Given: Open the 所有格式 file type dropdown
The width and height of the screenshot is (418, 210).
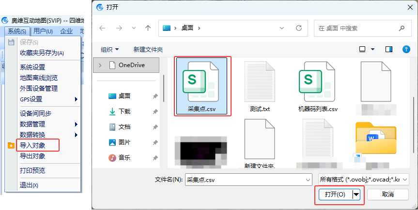Looking at the screenshot, I should 364,180.
